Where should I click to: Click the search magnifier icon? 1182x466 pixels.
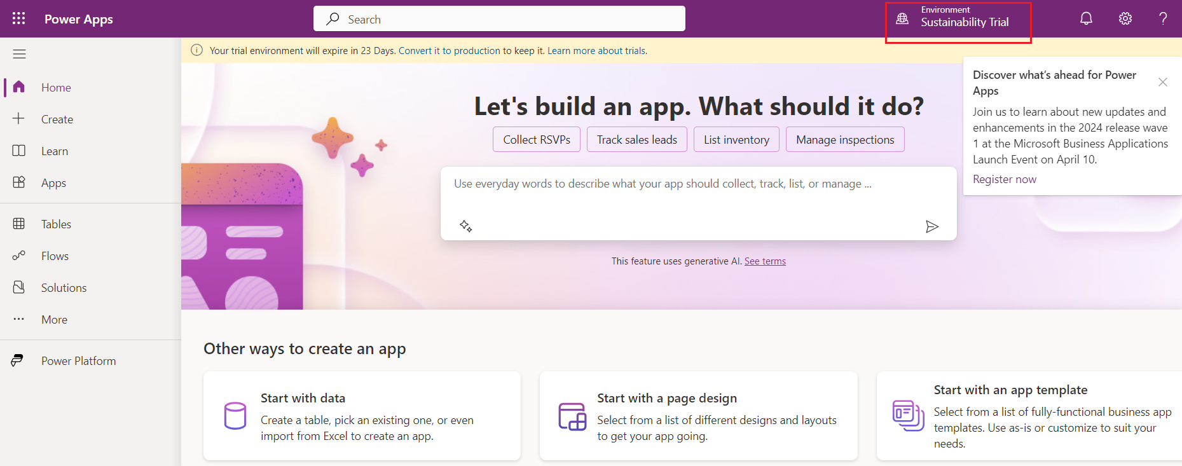[333, 19]
